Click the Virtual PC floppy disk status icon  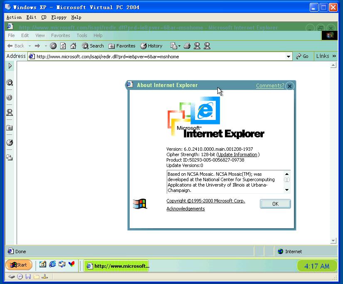click(28, 277)
